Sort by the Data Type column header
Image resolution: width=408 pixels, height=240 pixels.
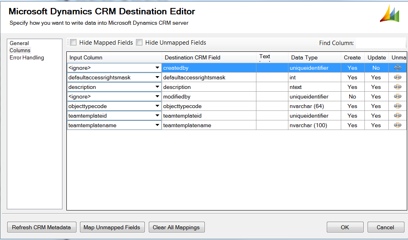click(x=304, y=57)
